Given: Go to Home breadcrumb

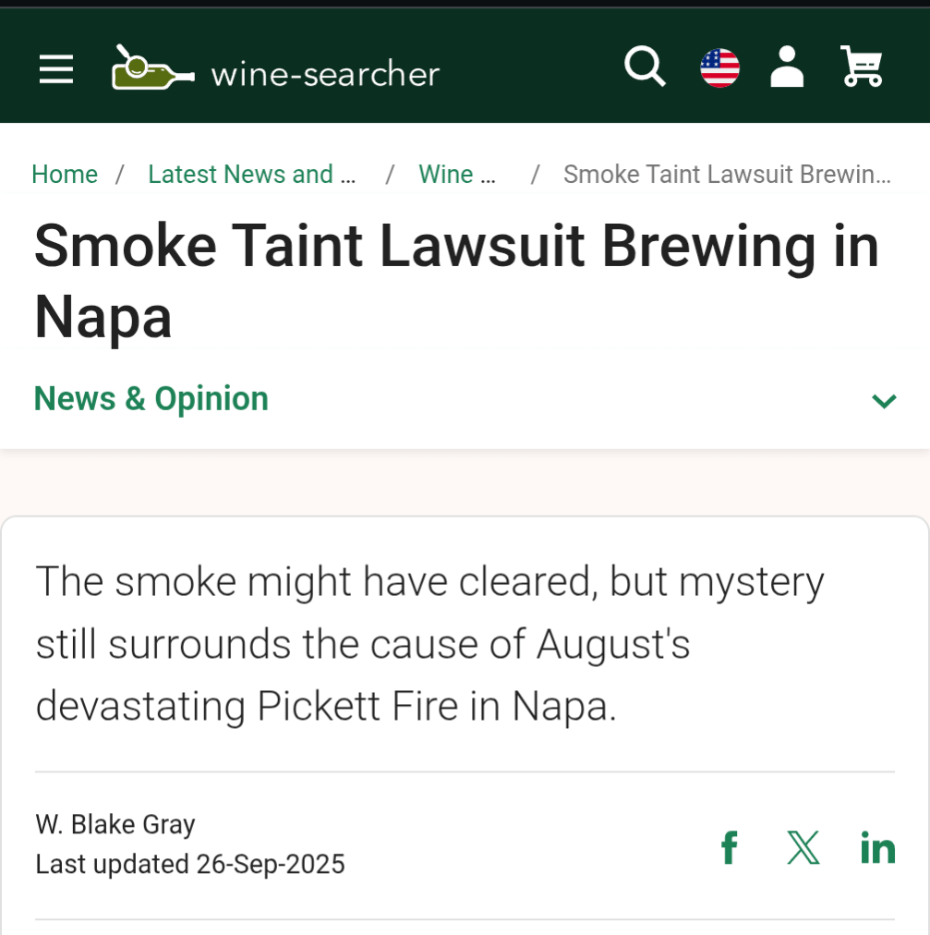Looking at the screenshot, I should pos(65,175).
